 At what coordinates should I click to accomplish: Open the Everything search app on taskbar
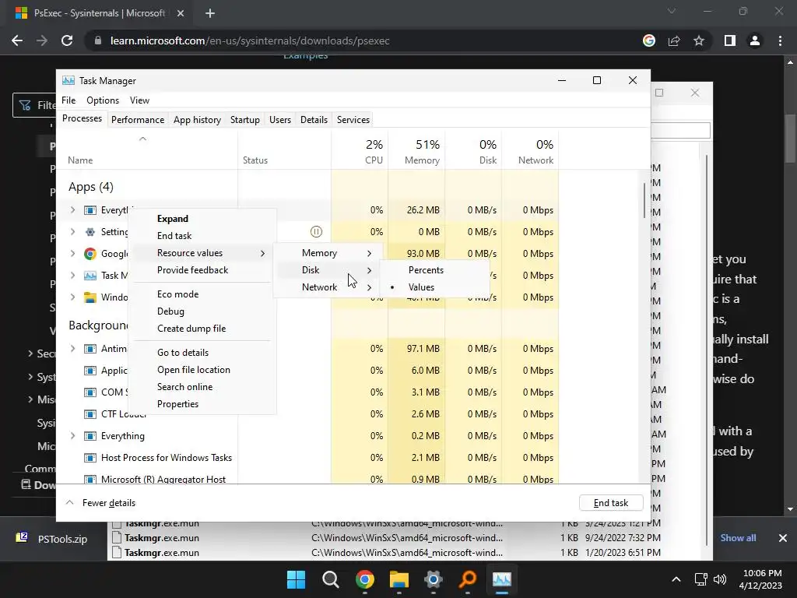(468, 579)
